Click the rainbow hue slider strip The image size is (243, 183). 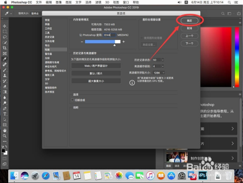[237, 57]
